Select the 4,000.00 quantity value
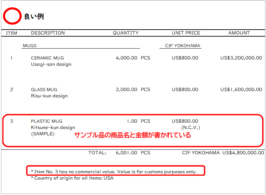The image size is (266, 195). click(x=126, y=58)
